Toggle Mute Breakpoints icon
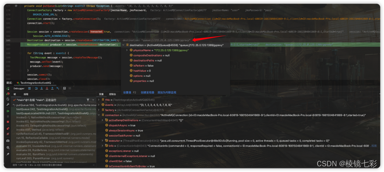 [x=8, y=134]
